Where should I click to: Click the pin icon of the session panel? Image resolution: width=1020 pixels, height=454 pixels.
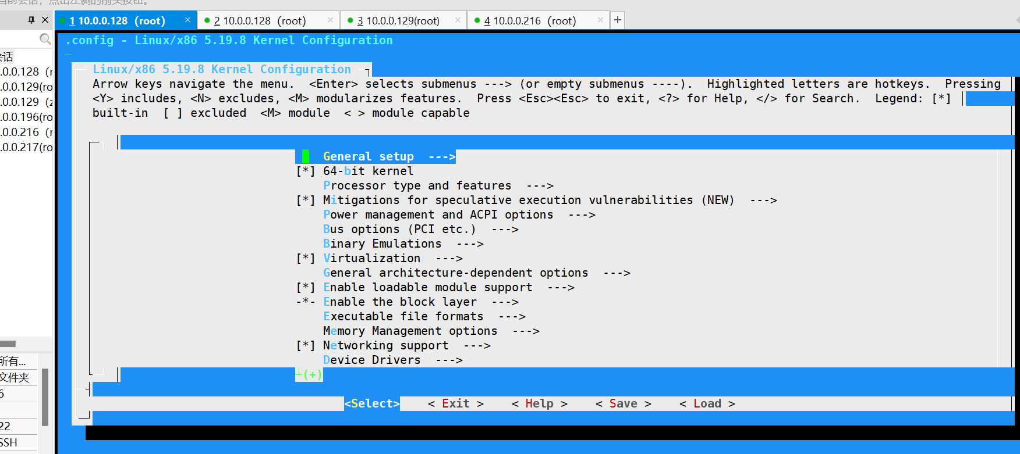click(31, 20)
